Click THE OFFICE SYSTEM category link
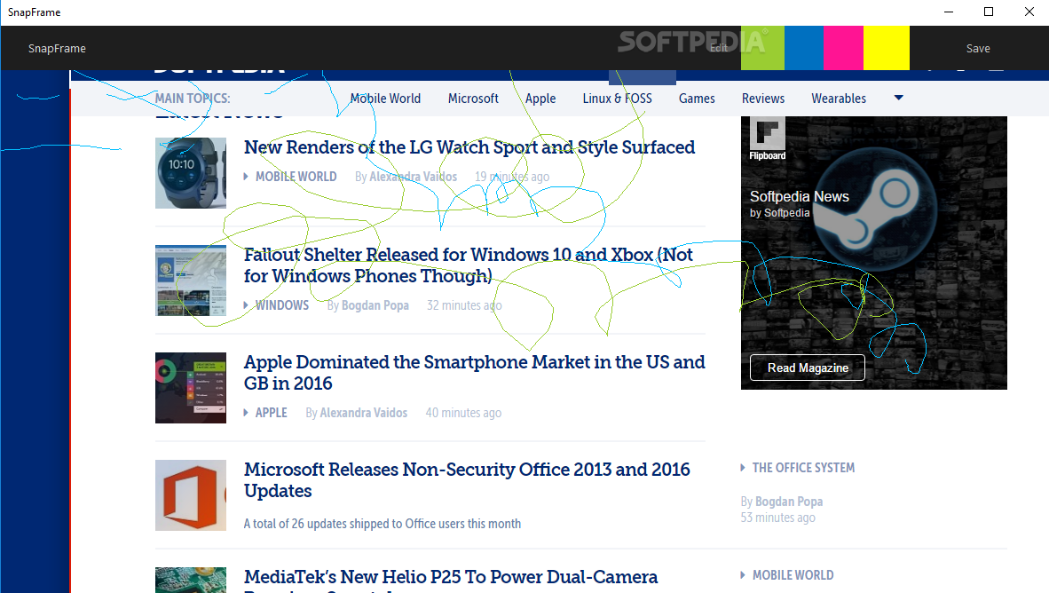 pos(803,468)
